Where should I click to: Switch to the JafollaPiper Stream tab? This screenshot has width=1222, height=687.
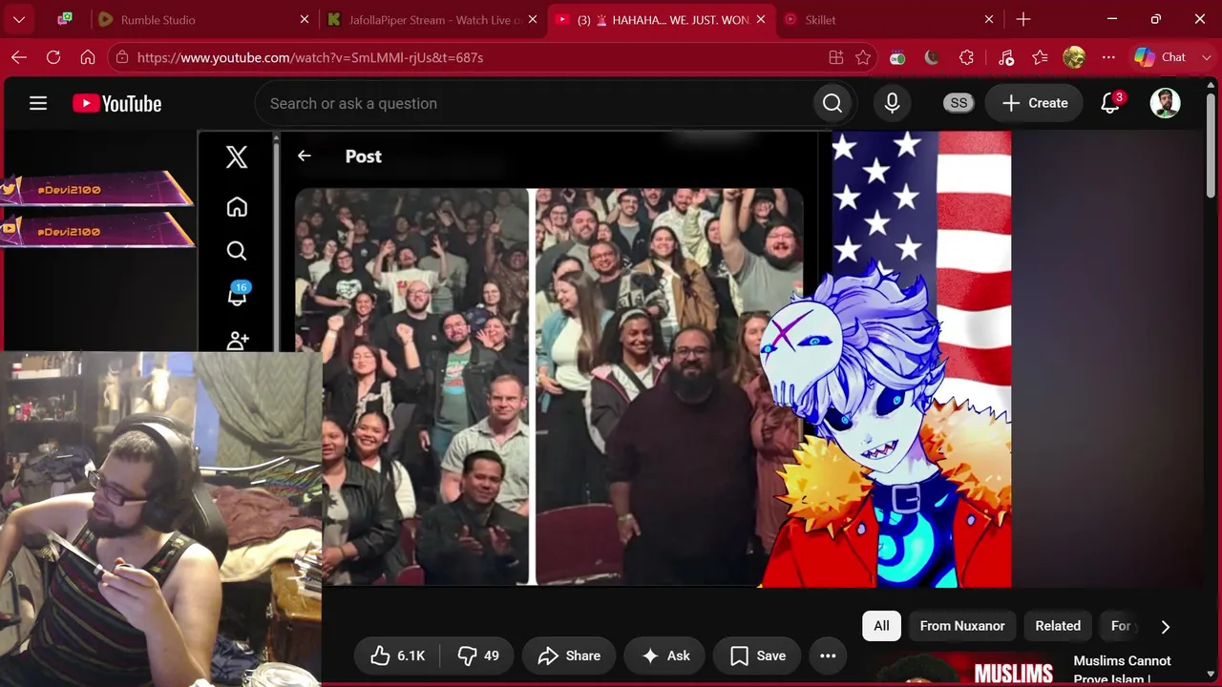(x=432, y=19)
